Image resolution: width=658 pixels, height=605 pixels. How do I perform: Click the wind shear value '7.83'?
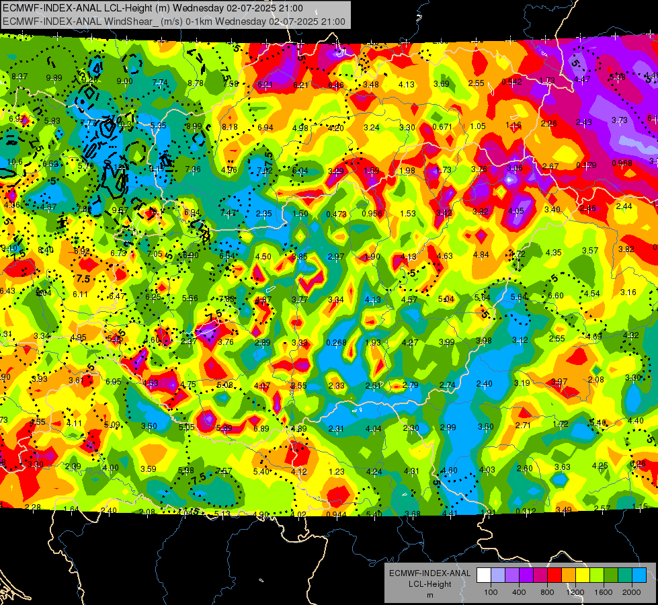tap(227, 299)
